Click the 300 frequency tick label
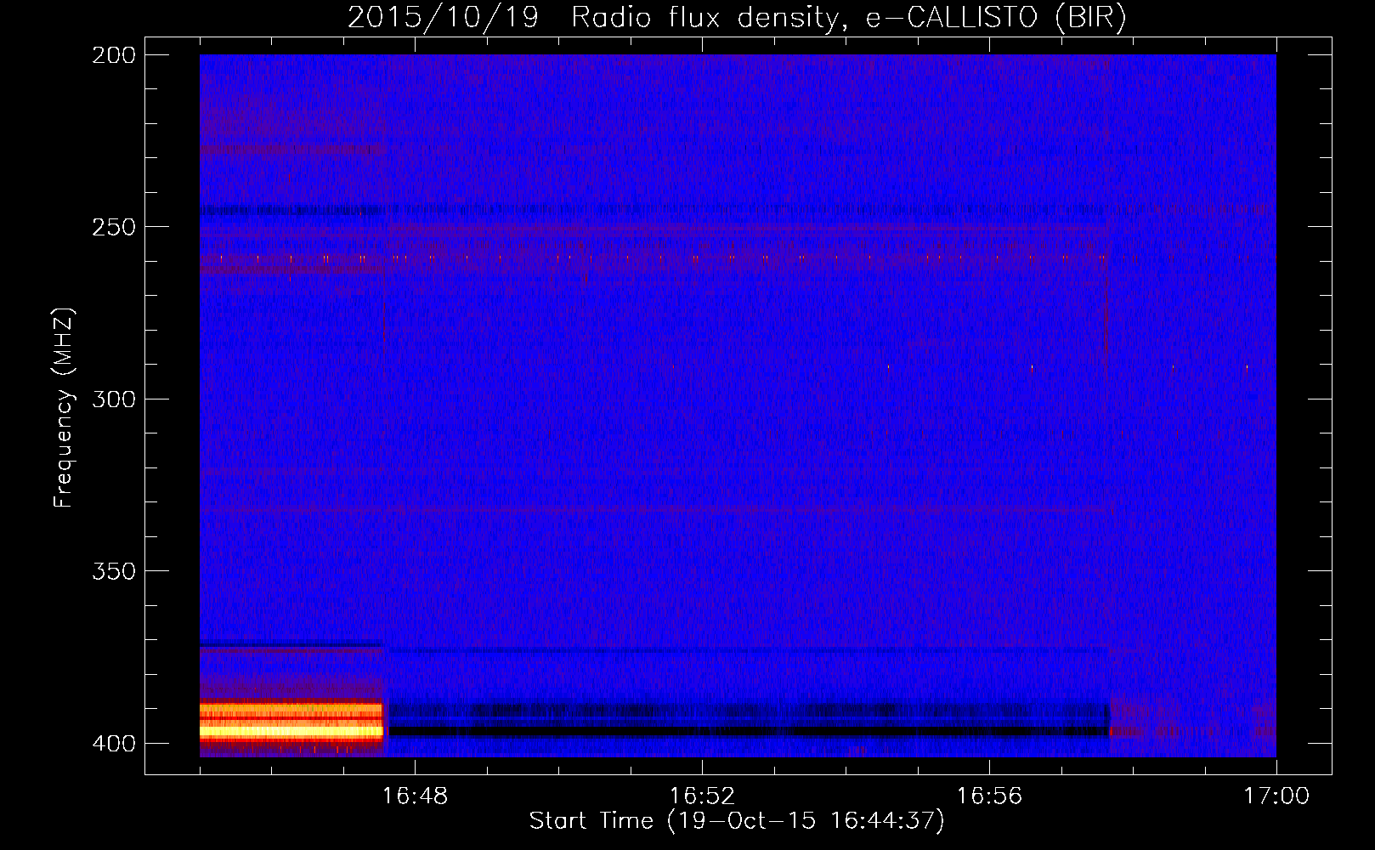This screenshot has height=850, width=1375. pos(114,399)
